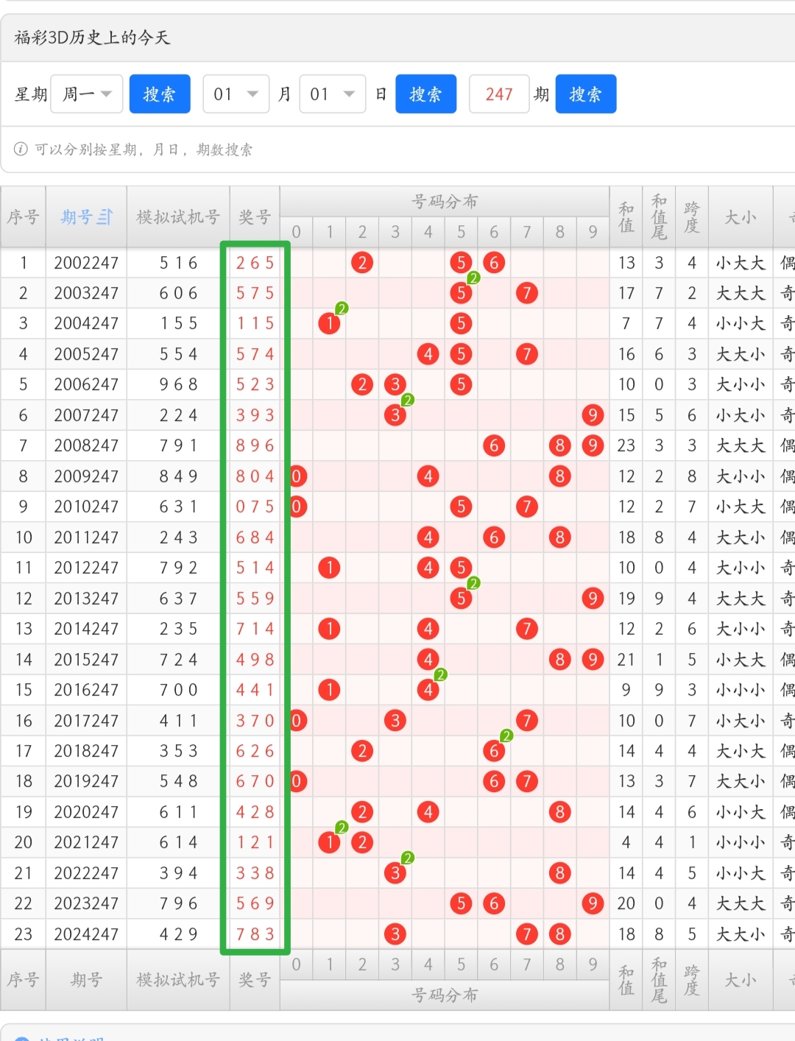Click red ball 6 in row 2008247

[494, 445]
